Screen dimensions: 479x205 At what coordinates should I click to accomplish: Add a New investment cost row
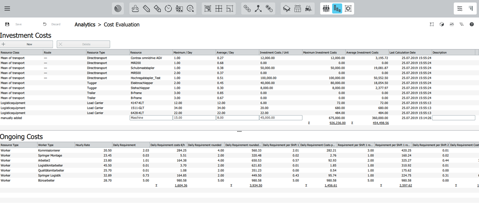pos(27,44)
